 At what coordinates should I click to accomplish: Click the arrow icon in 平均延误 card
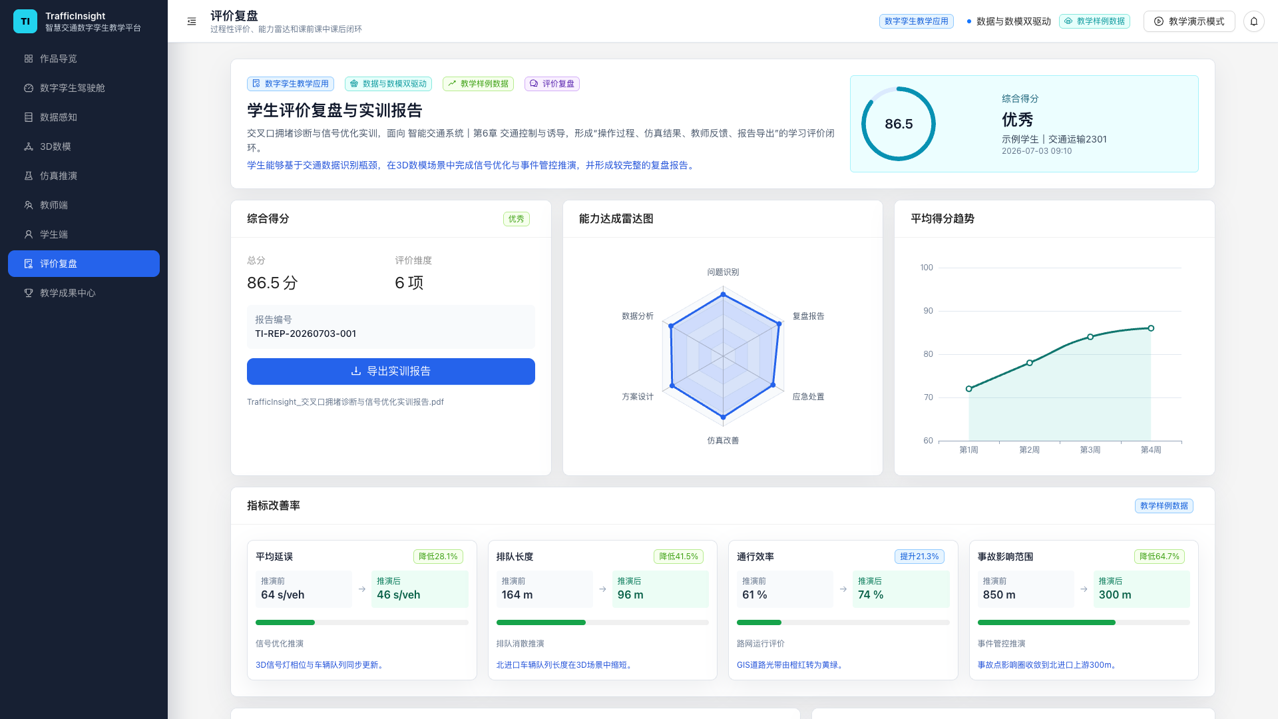pos(362,589)
